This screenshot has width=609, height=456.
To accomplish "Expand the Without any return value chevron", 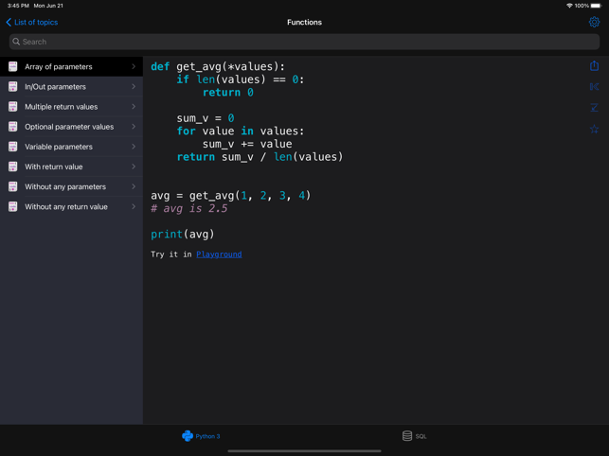I will (134, 207).
